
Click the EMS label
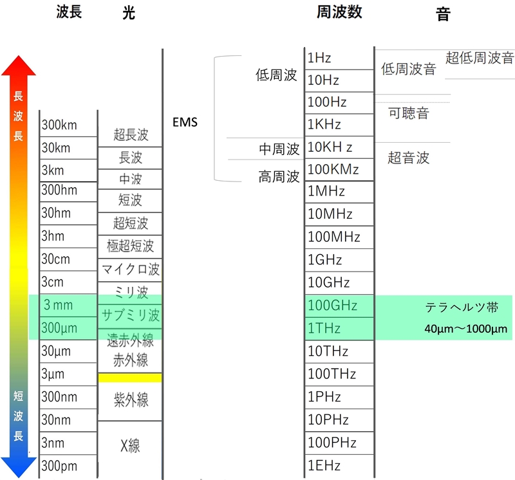point(185,122)
